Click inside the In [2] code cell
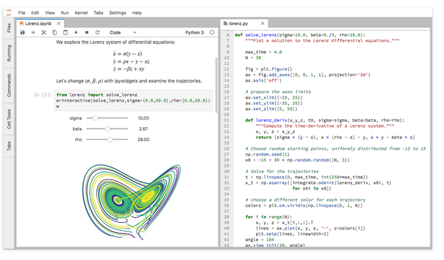Screen dimensions: 444x260 point(130,100)
